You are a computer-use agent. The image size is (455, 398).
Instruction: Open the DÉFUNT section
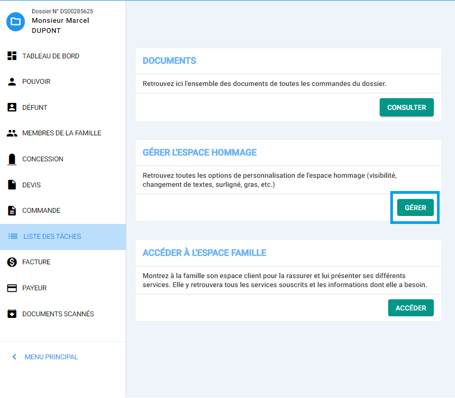63,107
